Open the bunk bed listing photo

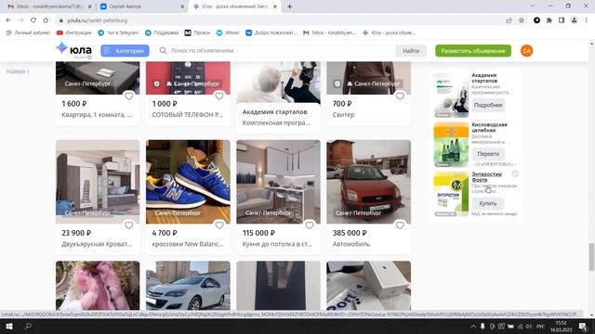(98, 182)
